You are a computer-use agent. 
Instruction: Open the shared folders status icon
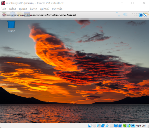[x=112, y=125]
